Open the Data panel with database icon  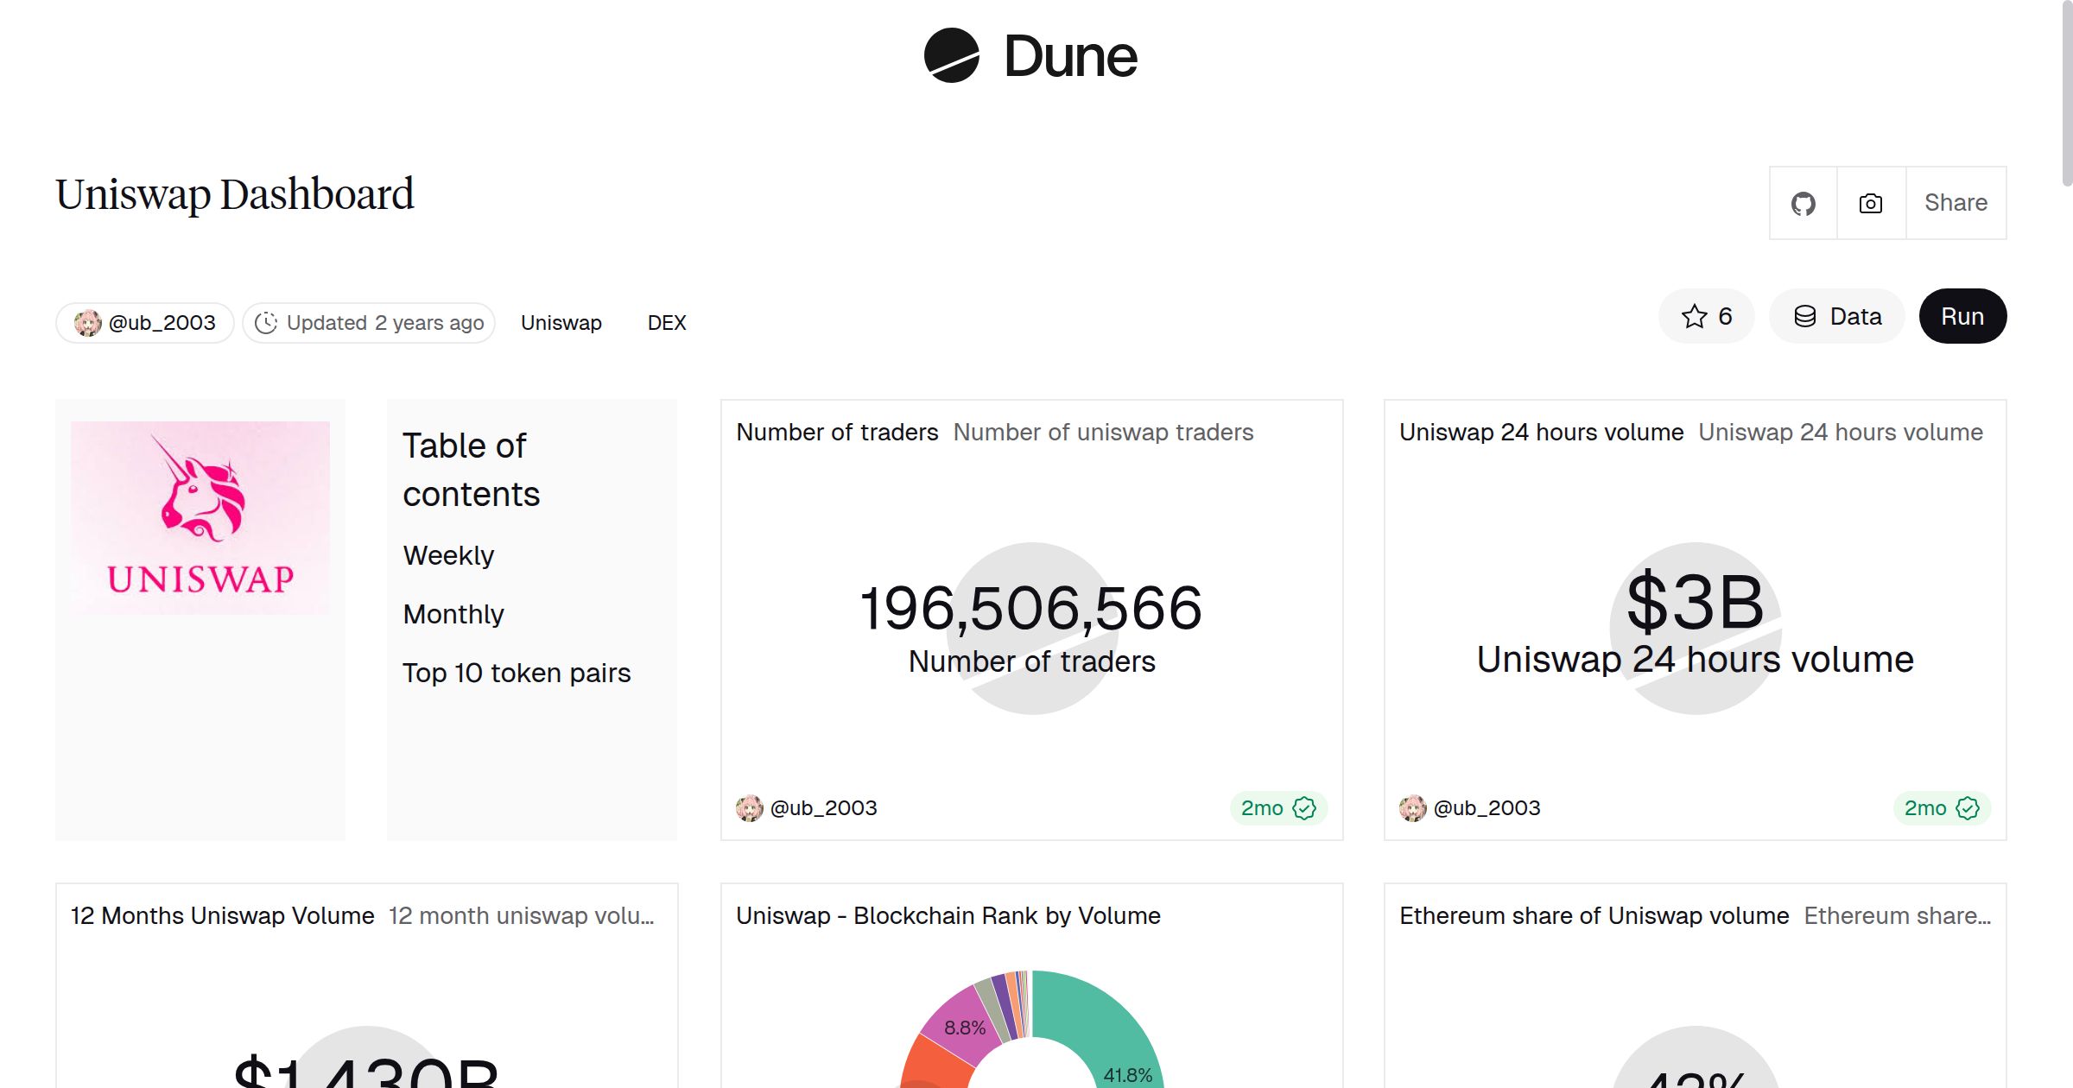coord(1836,316)
